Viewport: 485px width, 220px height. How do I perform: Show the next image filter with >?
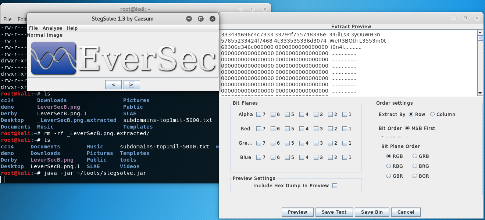(x=132, y=84)
